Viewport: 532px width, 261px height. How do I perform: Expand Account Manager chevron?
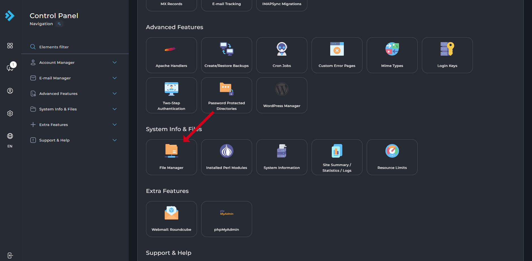click(115, 62)
